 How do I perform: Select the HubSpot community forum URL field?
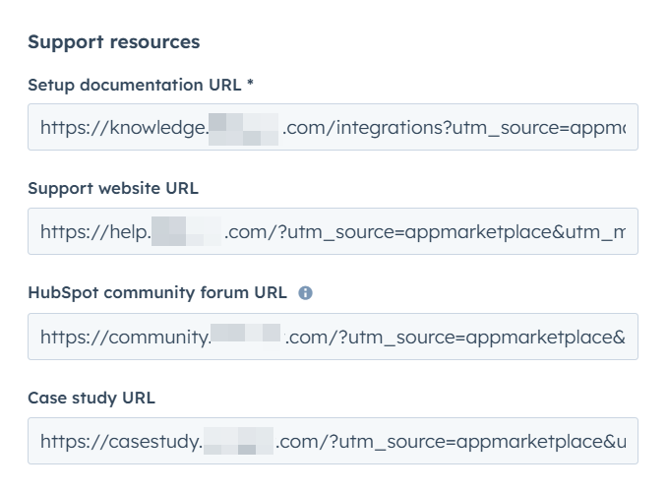tap(333, 337)
